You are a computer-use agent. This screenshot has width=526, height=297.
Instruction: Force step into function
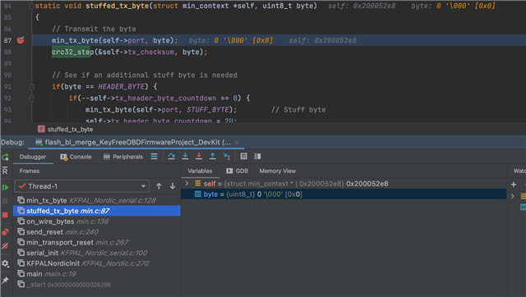(x=199, y=156)
